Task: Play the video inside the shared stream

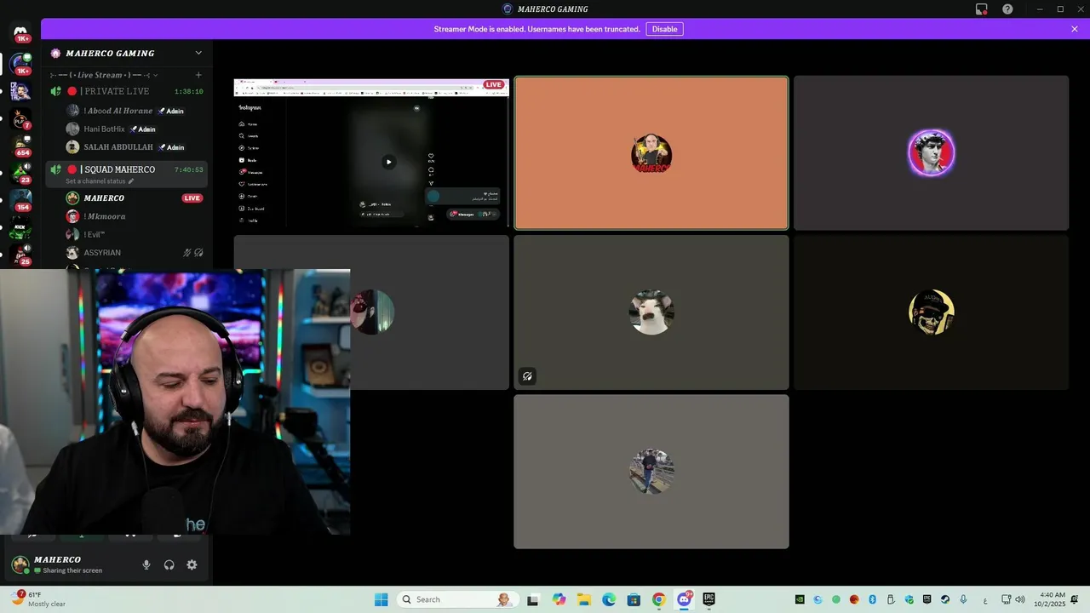Action: [x=388, y=162]
